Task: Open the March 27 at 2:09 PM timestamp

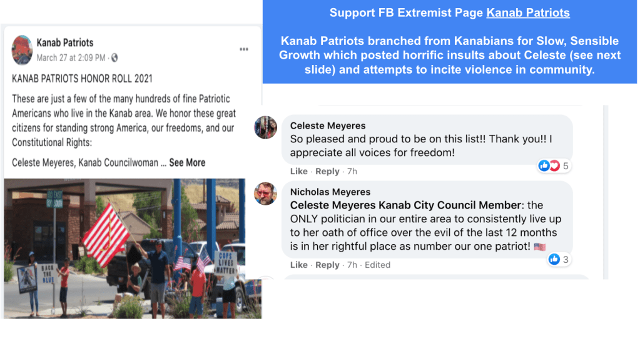Action: coord(71,58)
